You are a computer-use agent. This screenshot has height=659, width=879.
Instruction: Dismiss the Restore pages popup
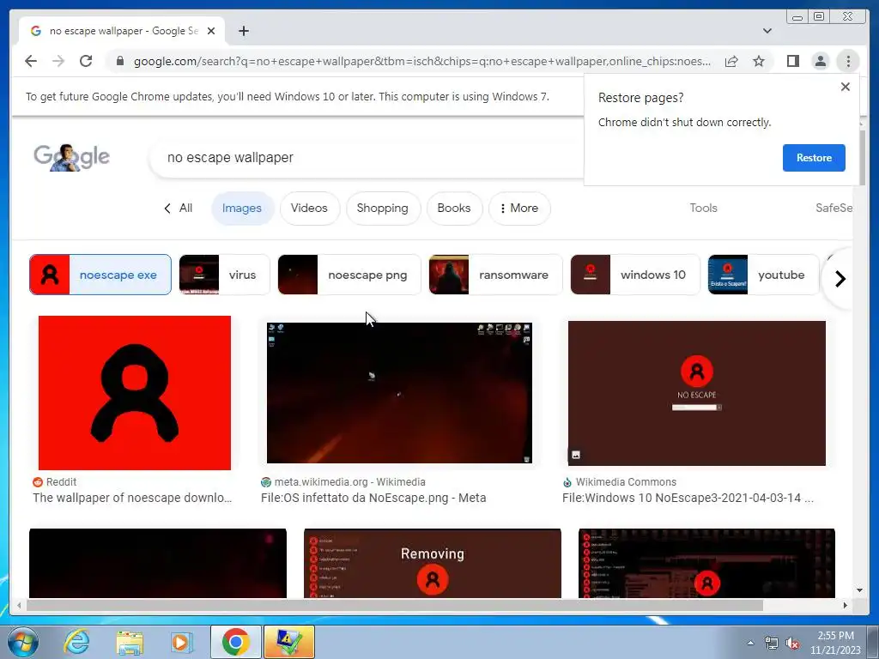tap(846, 87)
